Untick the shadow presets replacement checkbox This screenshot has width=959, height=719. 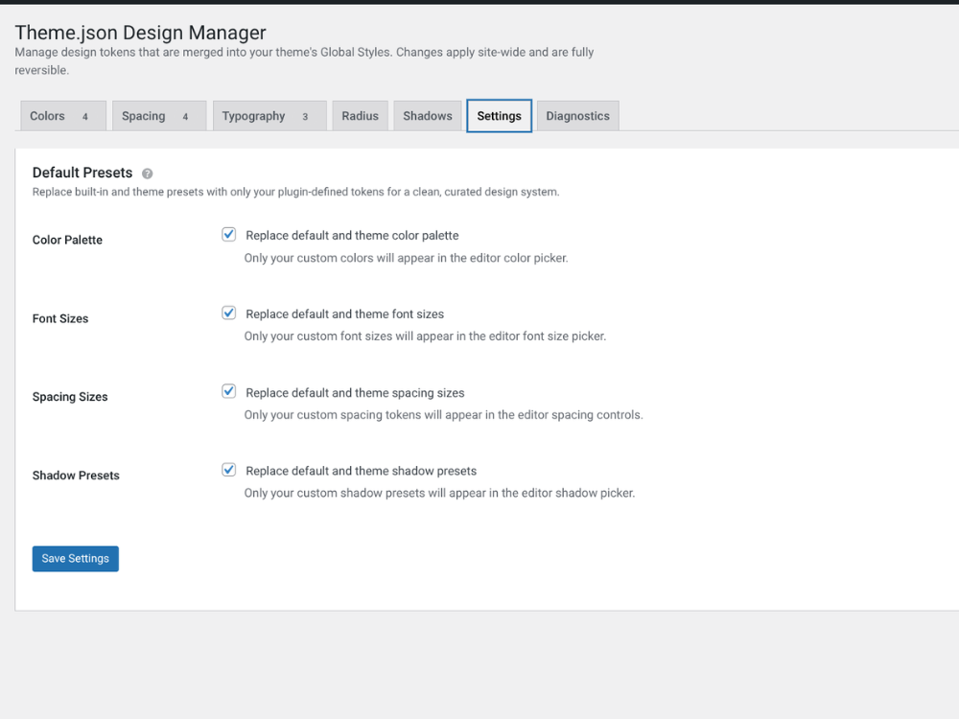pyautogui.click(x=229, y=470)
